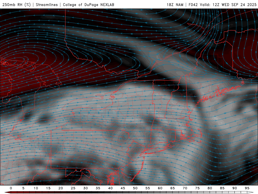Viewport: 258px width, 194px height.
Task: Click 'College of DuPage NEXLAB' text
Action: (88, 5)
